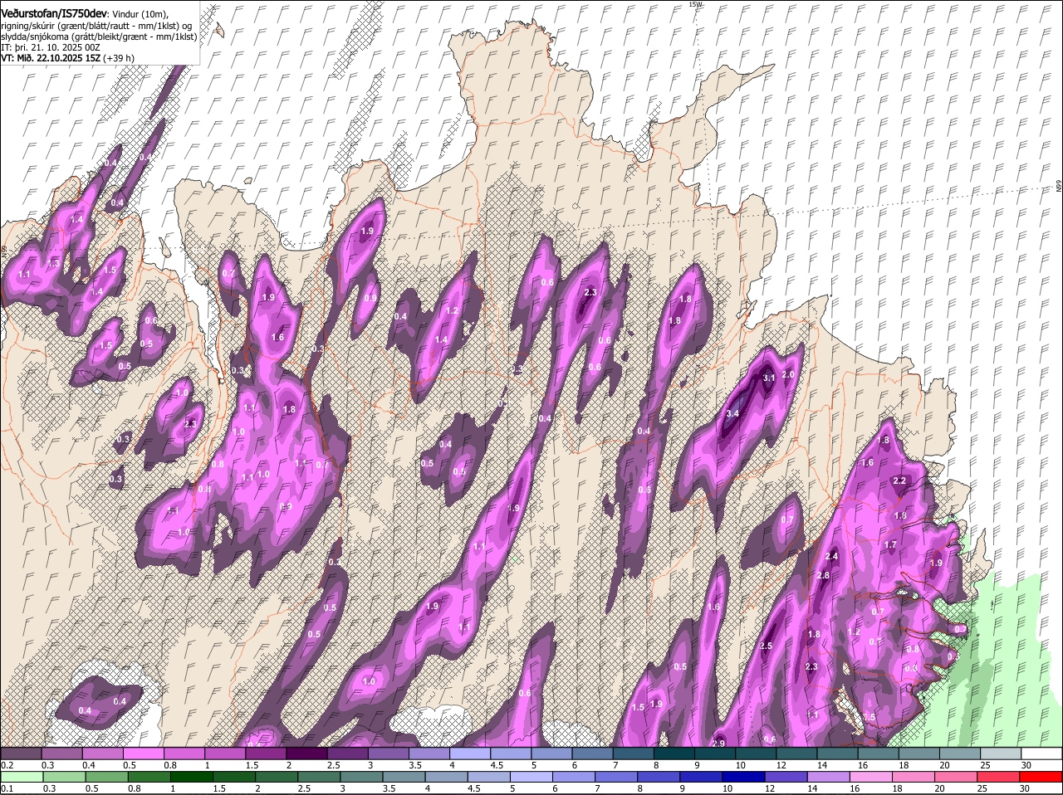
Task: Click the 3.4 precipitation value on the map
Action: tap(732, 413)
